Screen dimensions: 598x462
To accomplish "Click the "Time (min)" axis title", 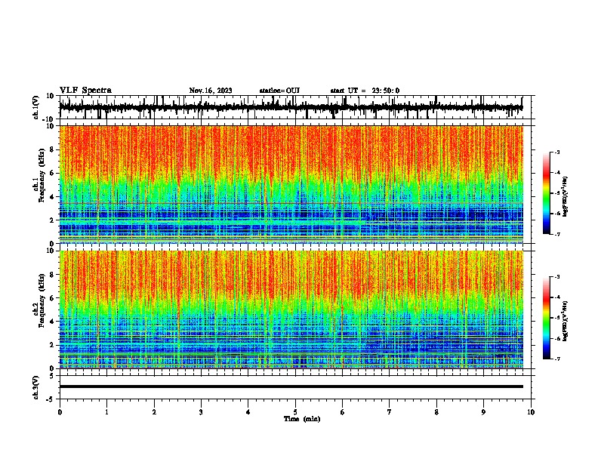I will (302, 419).
